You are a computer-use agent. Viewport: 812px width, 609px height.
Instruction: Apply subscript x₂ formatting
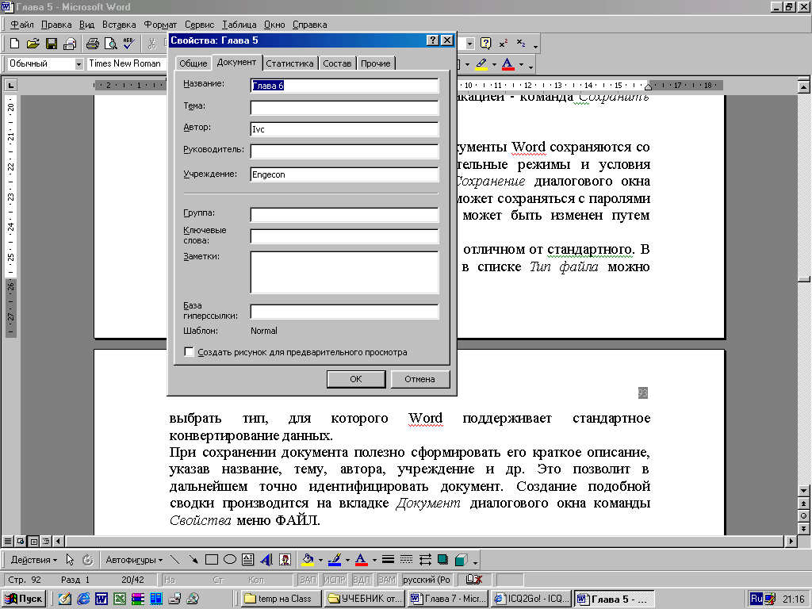click(x=521, y=44)
